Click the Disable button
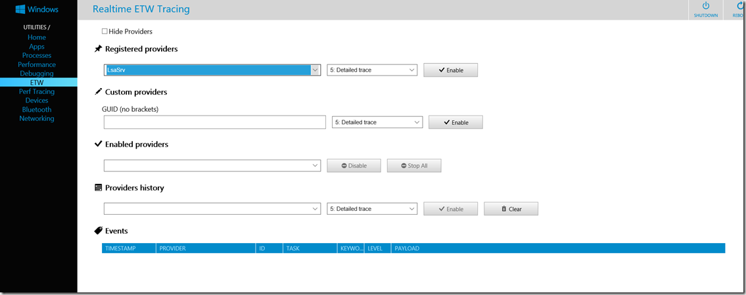Image resolution: width=746 pixels, height=295 pixels. [354, 166]
